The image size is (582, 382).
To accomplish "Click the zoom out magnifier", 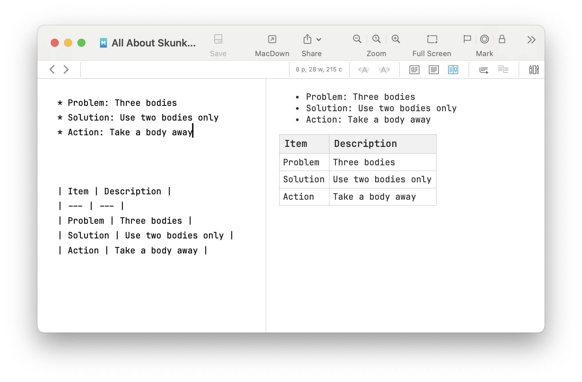I will pyautogui.click(x=357, y=39).
